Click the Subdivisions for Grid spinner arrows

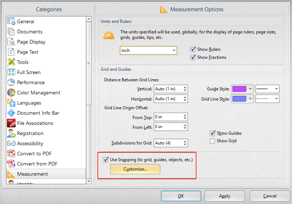tap(185, 143)
